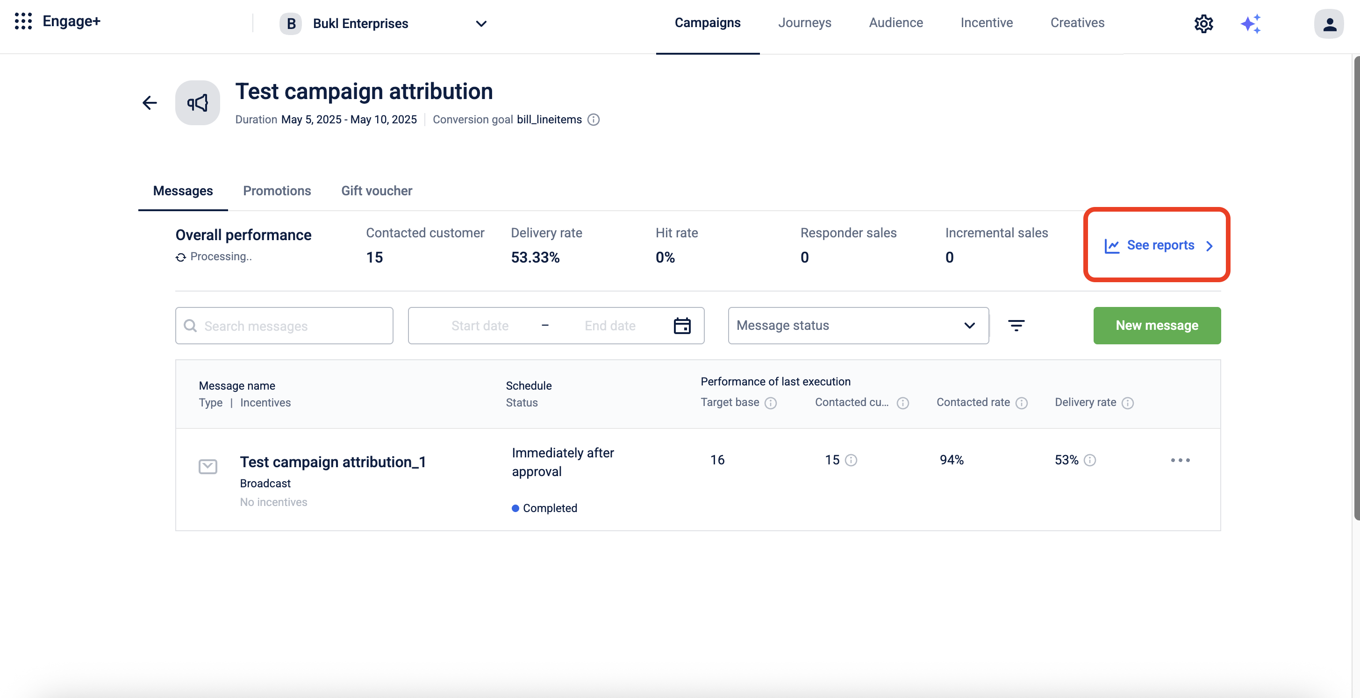The height and width of the screenshot is (698, 1360).
Task: Expand the Bukl Enterprises organization dropdown
Action: coord(481,24)
